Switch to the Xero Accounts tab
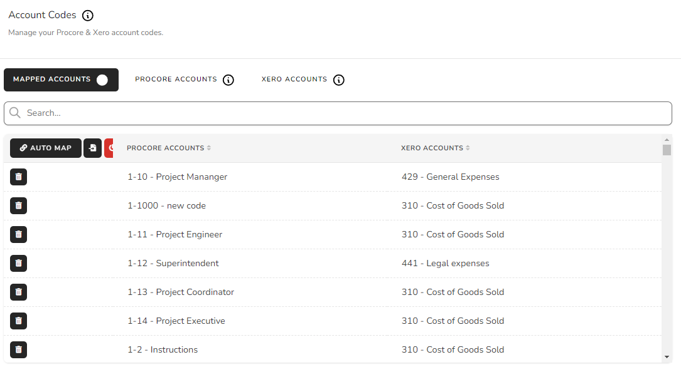 click(294, 80)
